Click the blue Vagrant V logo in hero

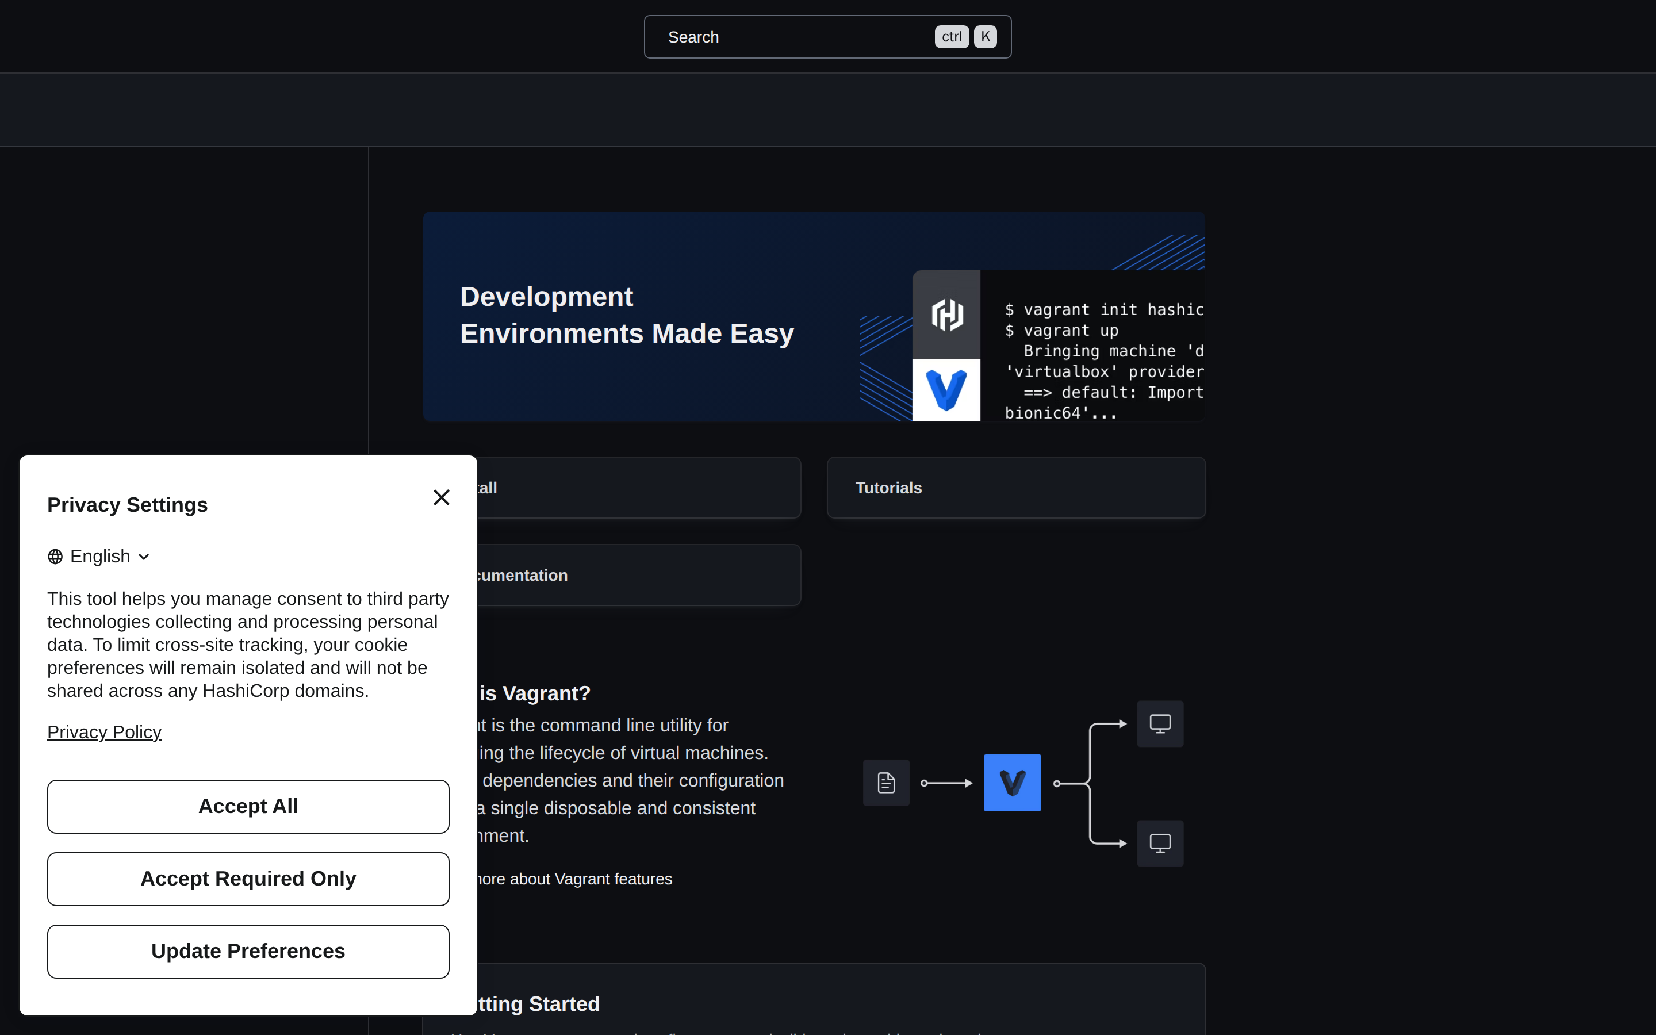click(x=946, y=389)
